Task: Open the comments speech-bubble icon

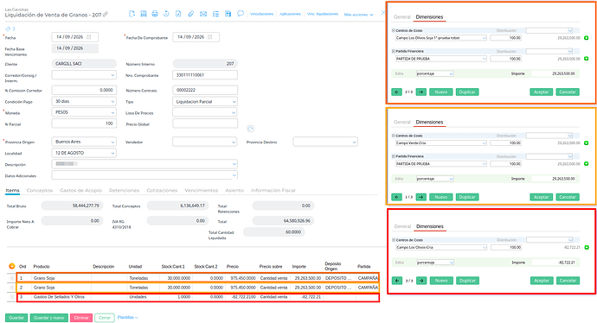Action: (241, 13)
